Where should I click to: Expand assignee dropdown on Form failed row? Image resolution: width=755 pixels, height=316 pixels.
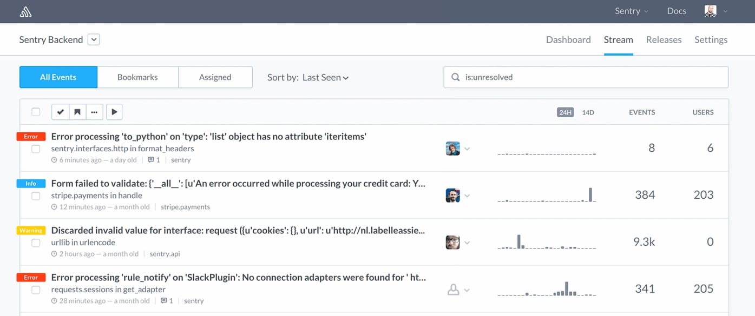467,196
